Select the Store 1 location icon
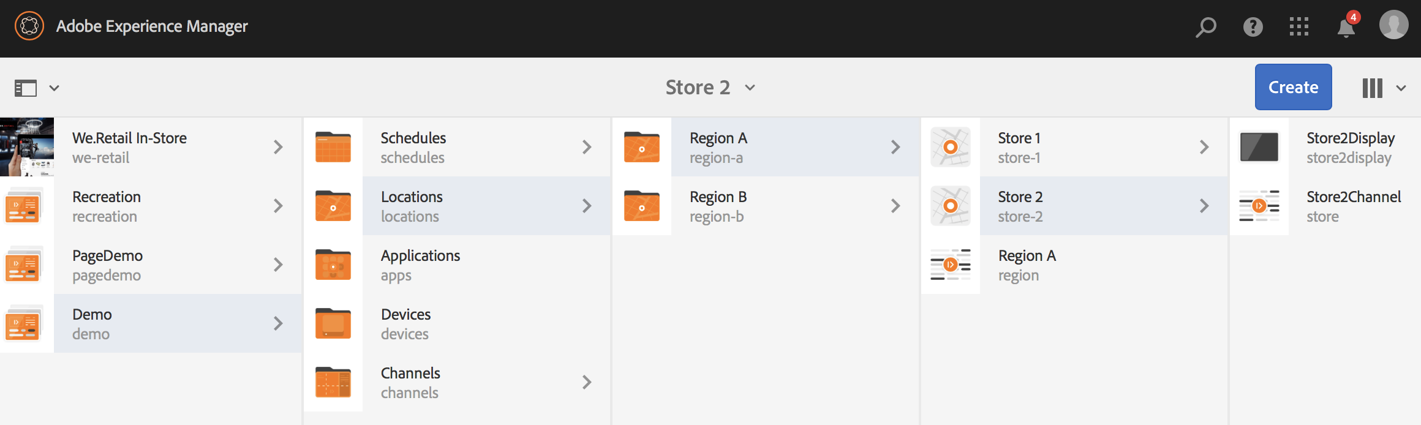This screenshot has height=425, width=1421. point(950,147)
